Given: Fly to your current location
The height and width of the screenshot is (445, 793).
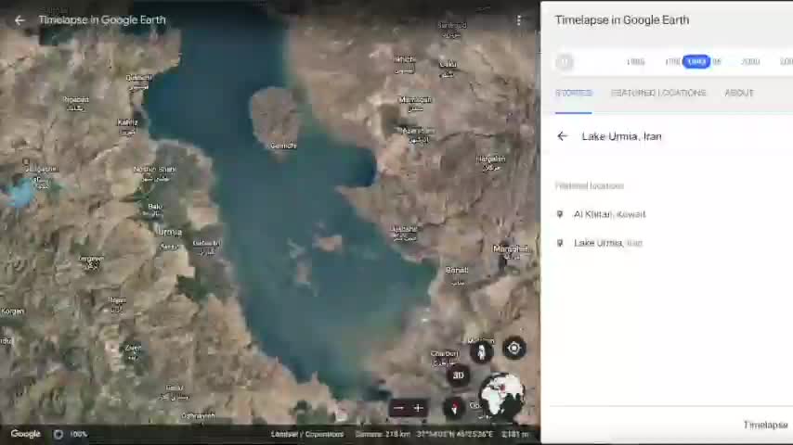Looking at the screenshot, I should click(514, 349).
